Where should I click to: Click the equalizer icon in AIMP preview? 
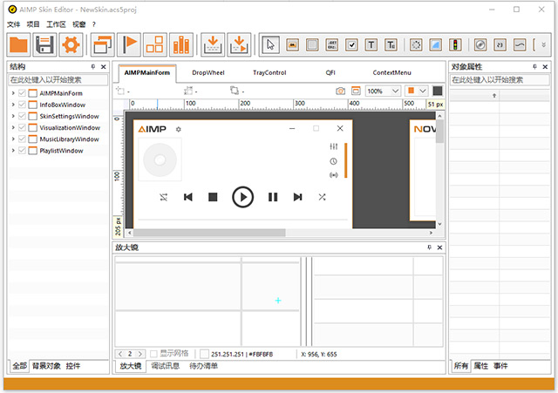pyautogui.click(x=333, y=147)
